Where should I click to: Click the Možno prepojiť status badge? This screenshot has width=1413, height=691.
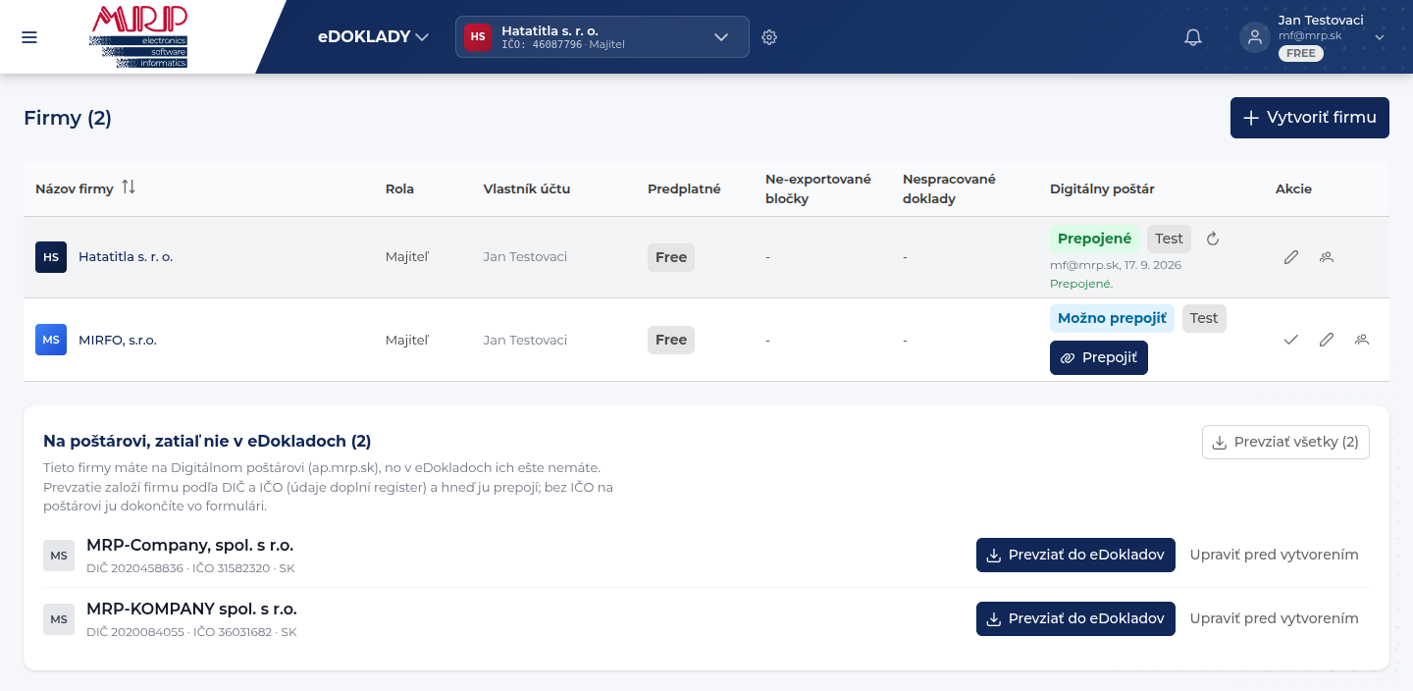coord(1112,318)
